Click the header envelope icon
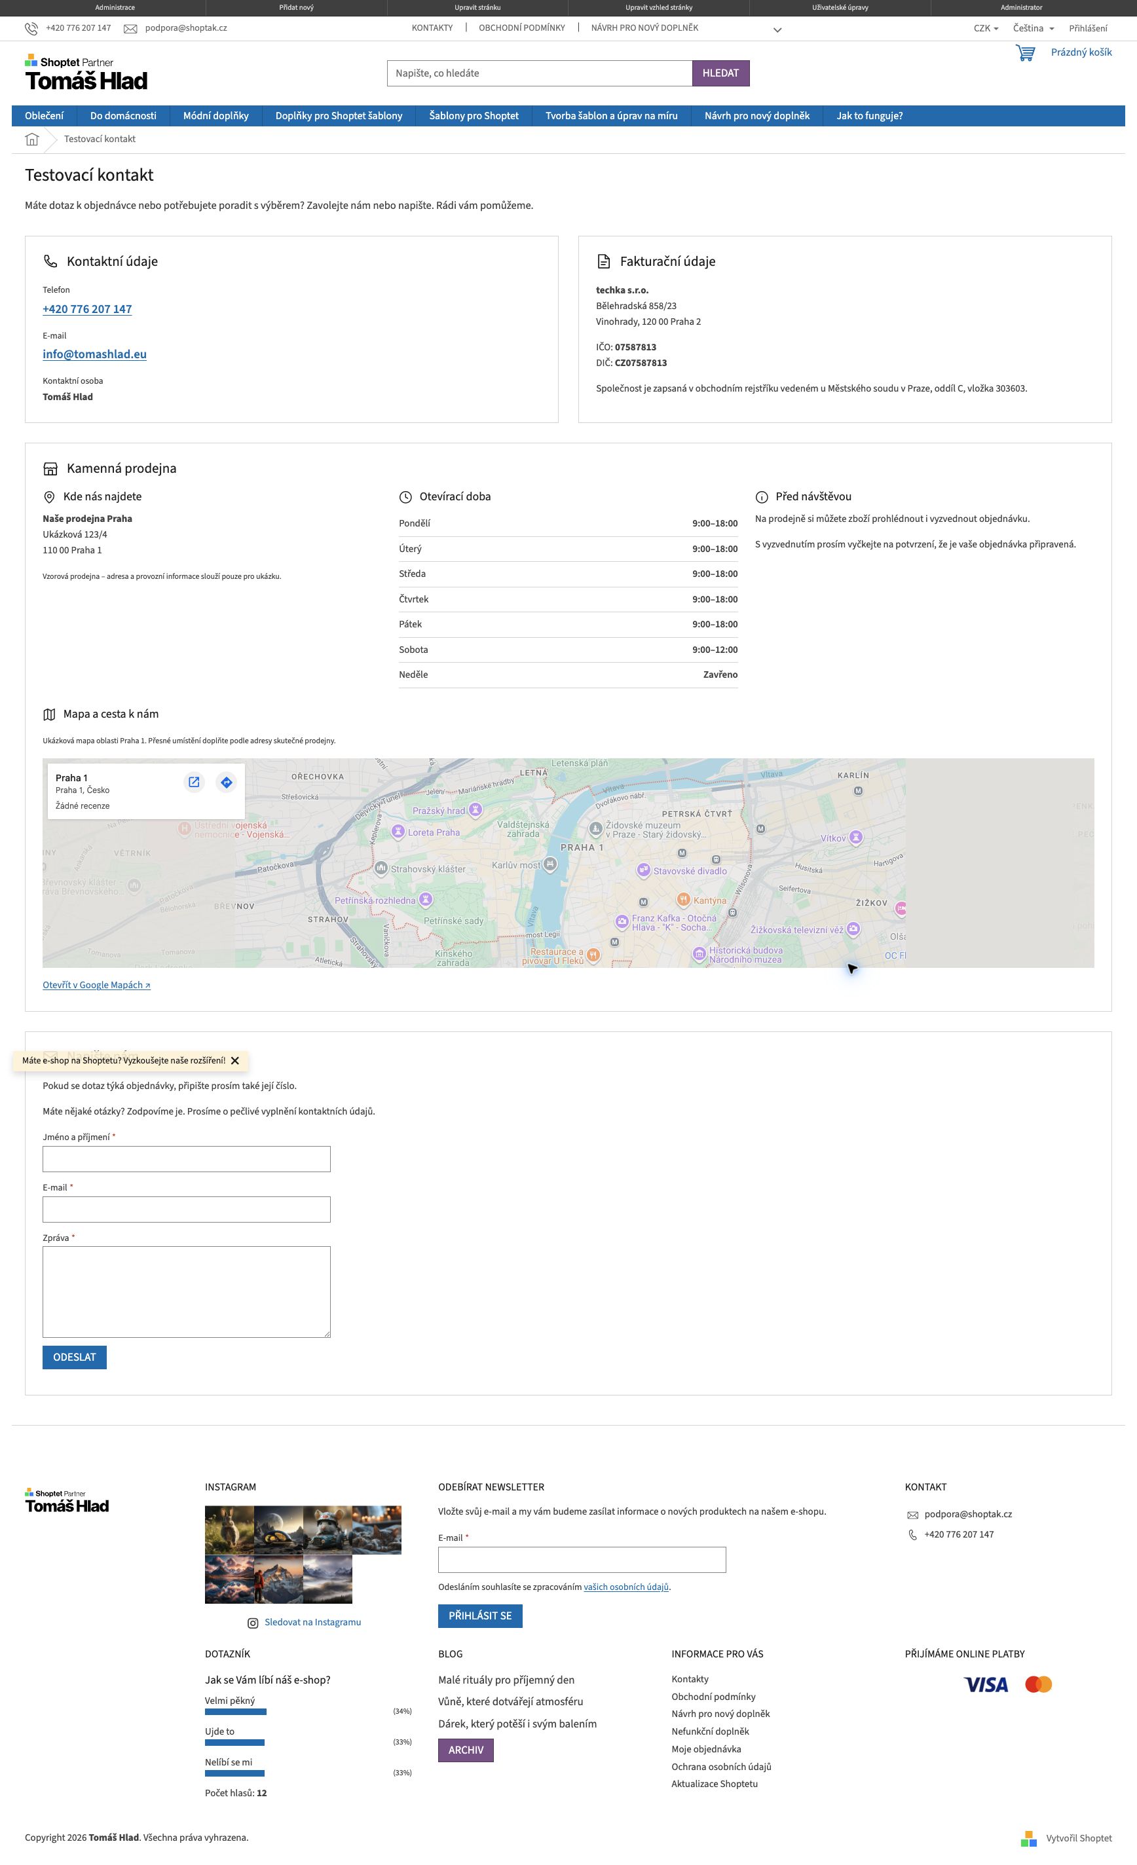This screenshot has height=1865, width=1137. coord(130,29)
